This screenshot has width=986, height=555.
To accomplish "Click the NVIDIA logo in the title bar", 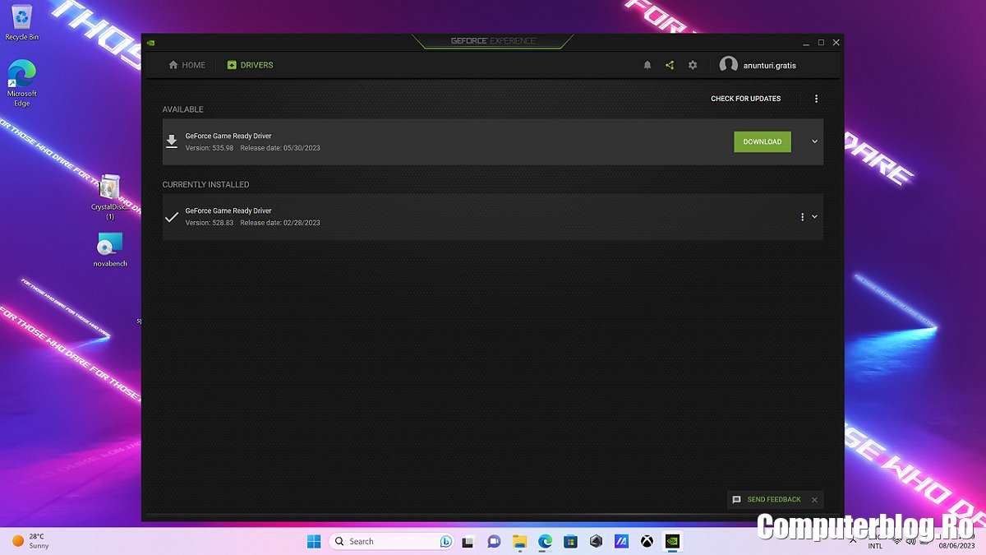I will (x=151, y=43).
